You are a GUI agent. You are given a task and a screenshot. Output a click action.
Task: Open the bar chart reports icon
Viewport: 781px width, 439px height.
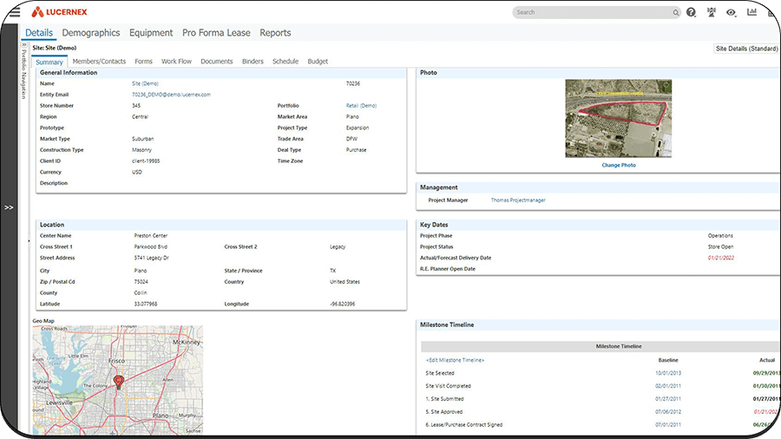coord(751,12)
